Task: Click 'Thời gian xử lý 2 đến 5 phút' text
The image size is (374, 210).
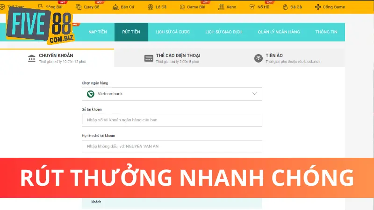Action: point(178,62)
